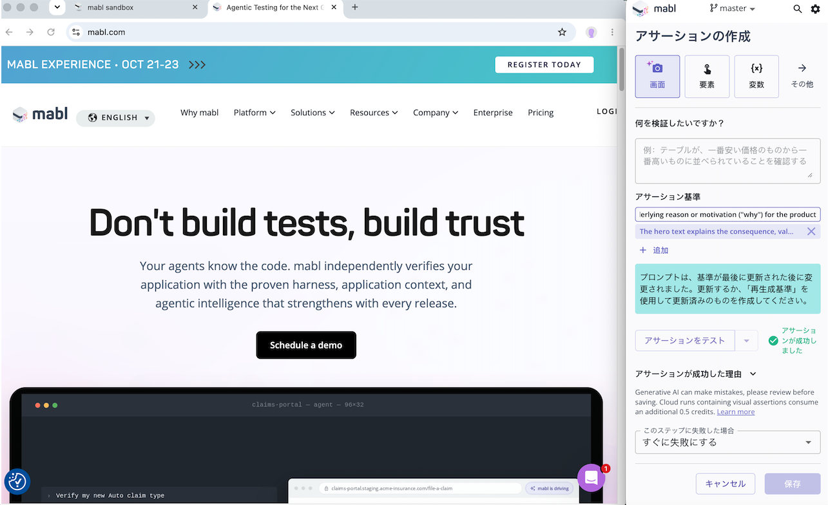Image resolution: width=828 pixels, height=505 pixels.
Task: Open the Chrome three-dot menu
Action: click(x=612, y=32)
